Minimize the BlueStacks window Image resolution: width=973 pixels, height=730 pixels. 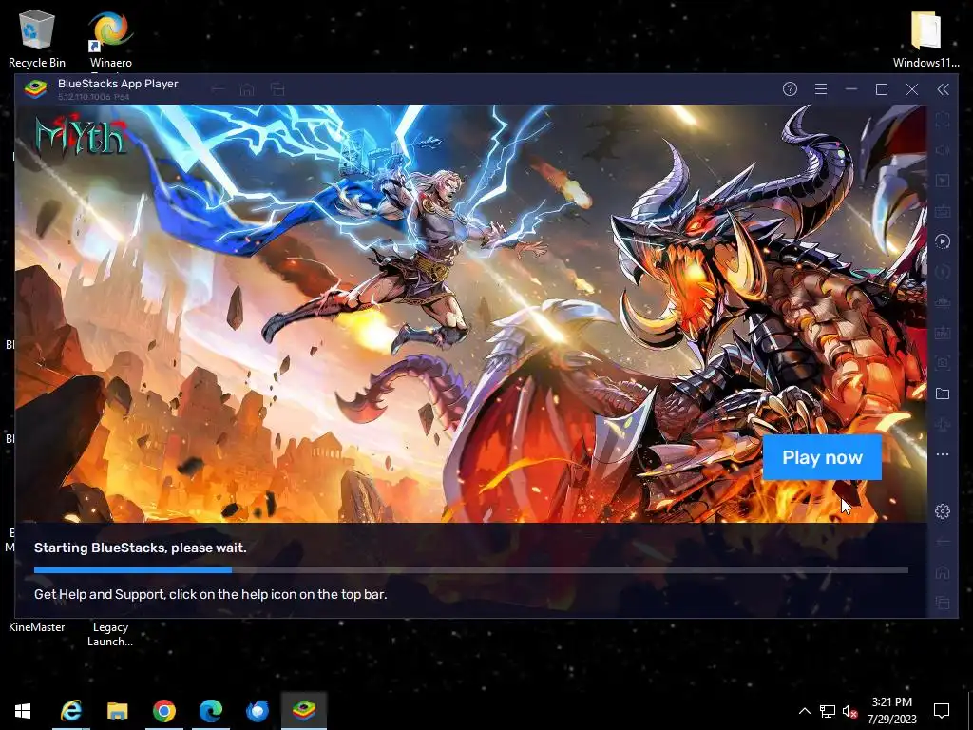coord(850,89)
